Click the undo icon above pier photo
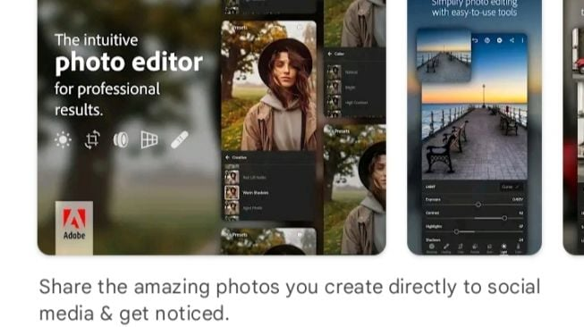The height and width of the screenshot is (327, 584). [x=475, y=40]
